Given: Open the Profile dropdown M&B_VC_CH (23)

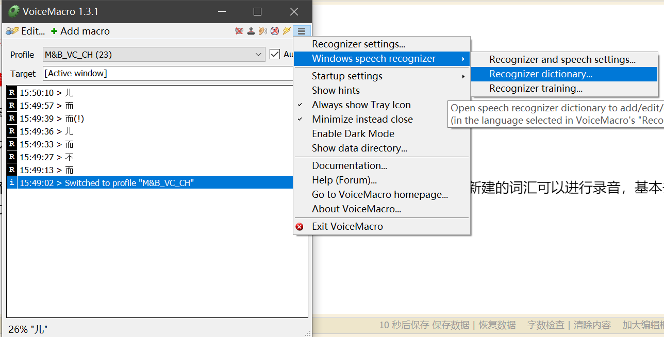Looking at the screenshot, I should pos(154,55).
